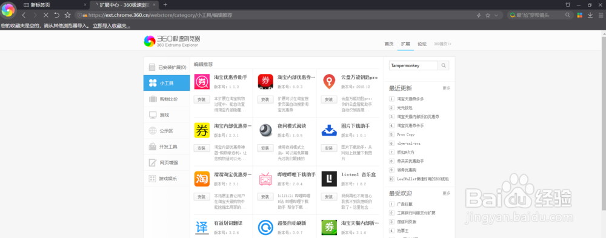
Task: Select 小工具 category in sidebar
Action: tap(167, 83)
